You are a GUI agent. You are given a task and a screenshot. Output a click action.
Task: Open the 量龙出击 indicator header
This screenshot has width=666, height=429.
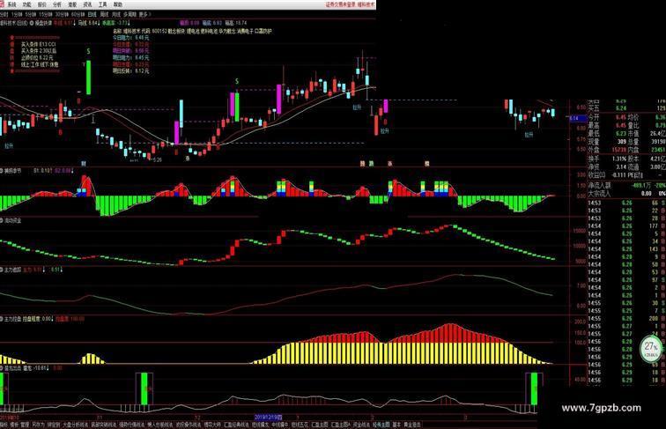[x=12, y=368]
